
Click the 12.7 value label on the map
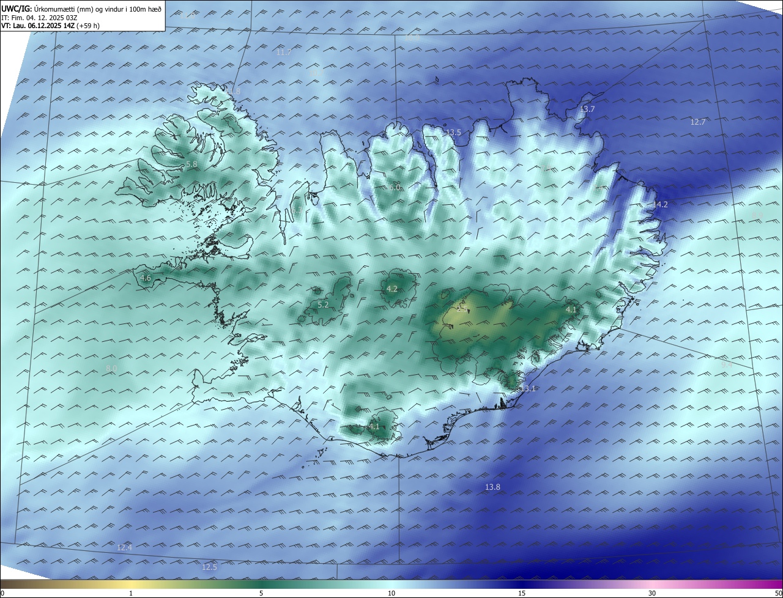698,122
